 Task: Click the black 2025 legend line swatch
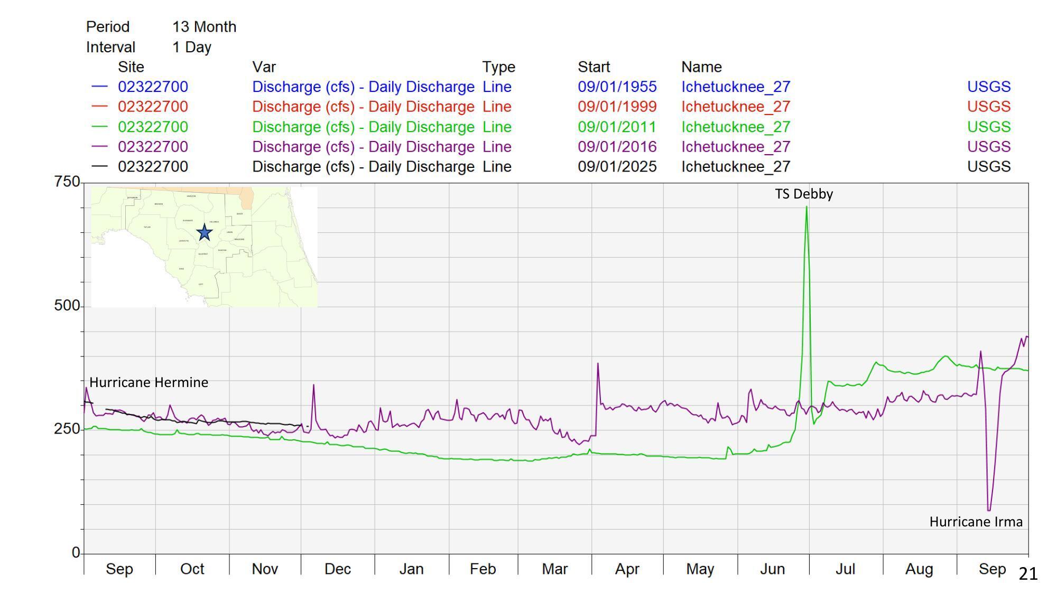coord(99,166)
